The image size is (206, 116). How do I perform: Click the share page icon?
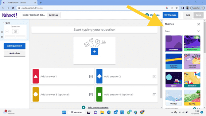click(x=172, y=8)
